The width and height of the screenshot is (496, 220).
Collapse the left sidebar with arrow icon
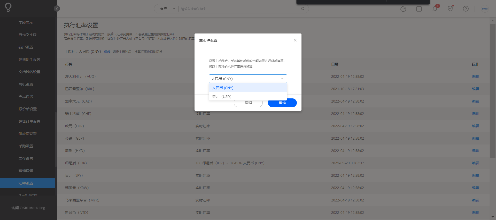pos(57,9)
